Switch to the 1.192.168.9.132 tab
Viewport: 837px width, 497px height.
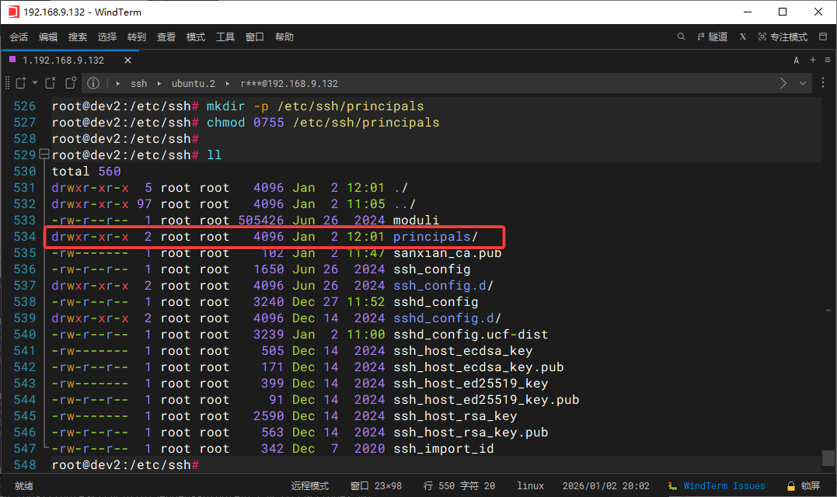pyautogui.click(x=62, y=60)
